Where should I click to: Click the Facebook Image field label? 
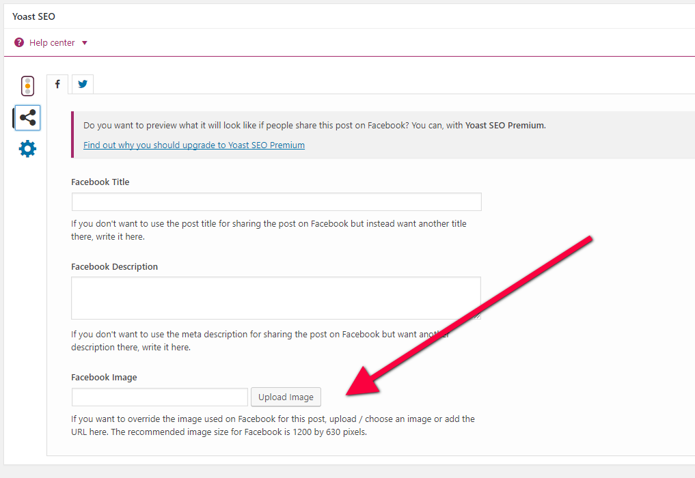104,377
